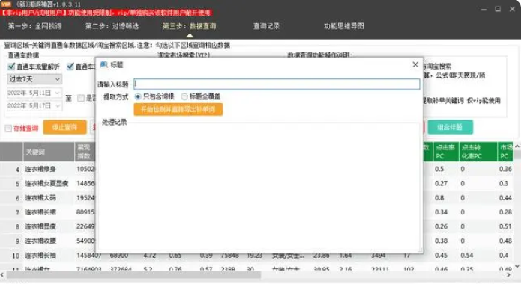Click the 停止查询 button
521x284 pixels.
(x=64, y=127)
